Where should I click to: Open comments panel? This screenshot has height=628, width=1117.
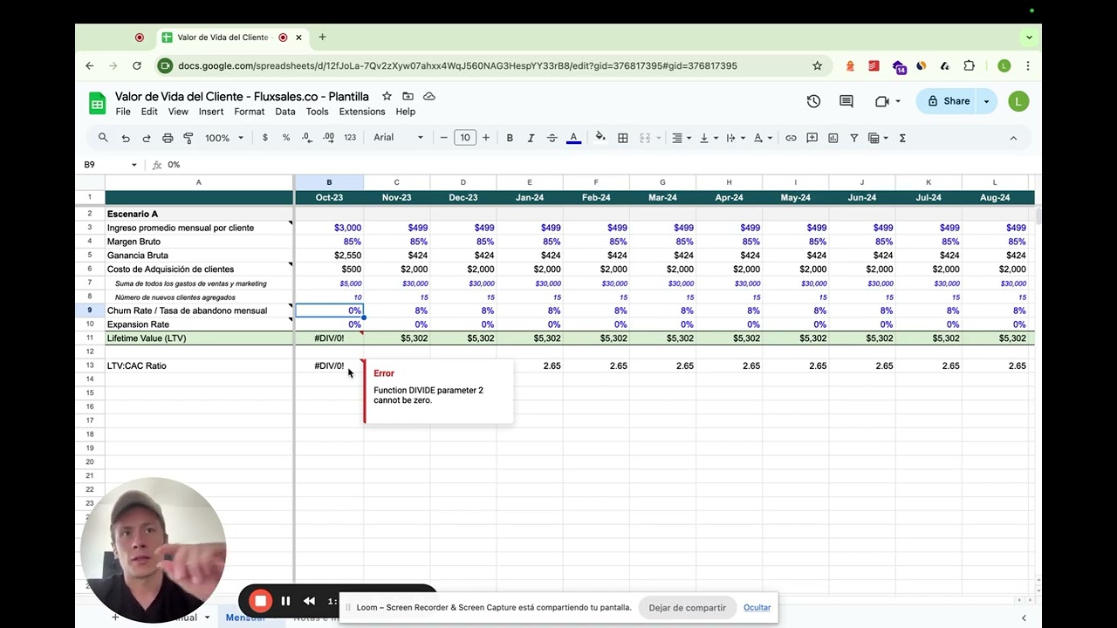[846, 101]
